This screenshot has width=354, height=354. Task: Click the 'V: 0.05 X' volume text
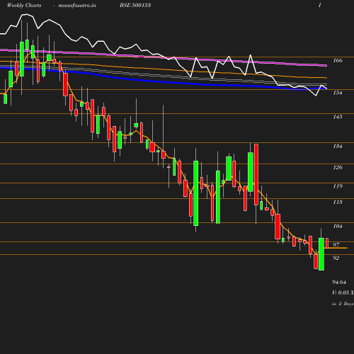click(x=343, y=292)
